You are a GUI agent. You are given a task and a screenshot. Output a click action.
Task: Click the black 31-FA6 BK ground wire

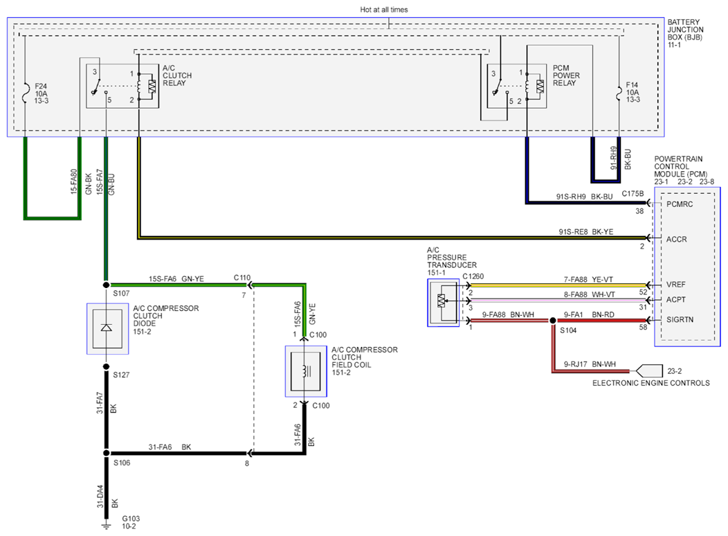click(x=178, y=453)
